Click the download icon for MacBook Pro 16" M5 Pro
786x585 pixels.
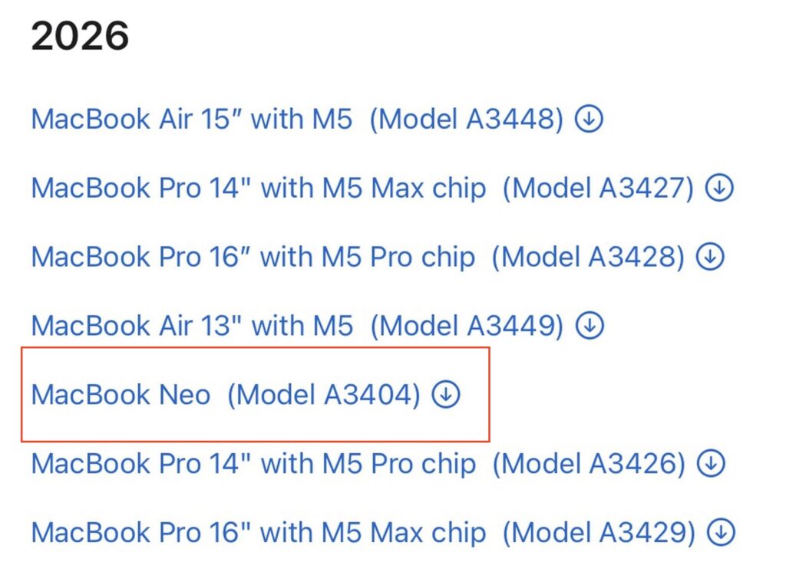(710, 257)
